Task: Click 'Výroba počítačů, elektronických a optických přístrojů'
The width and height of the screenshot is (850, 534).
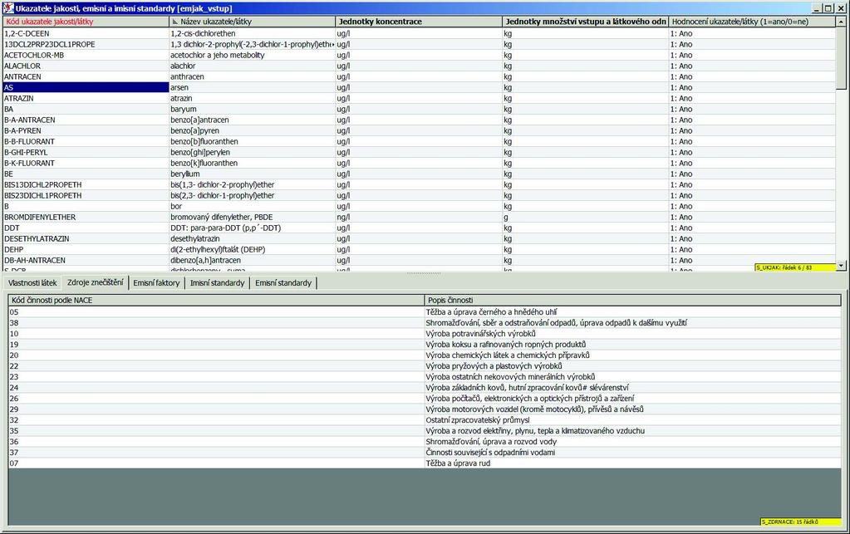Action: point(529,399)
